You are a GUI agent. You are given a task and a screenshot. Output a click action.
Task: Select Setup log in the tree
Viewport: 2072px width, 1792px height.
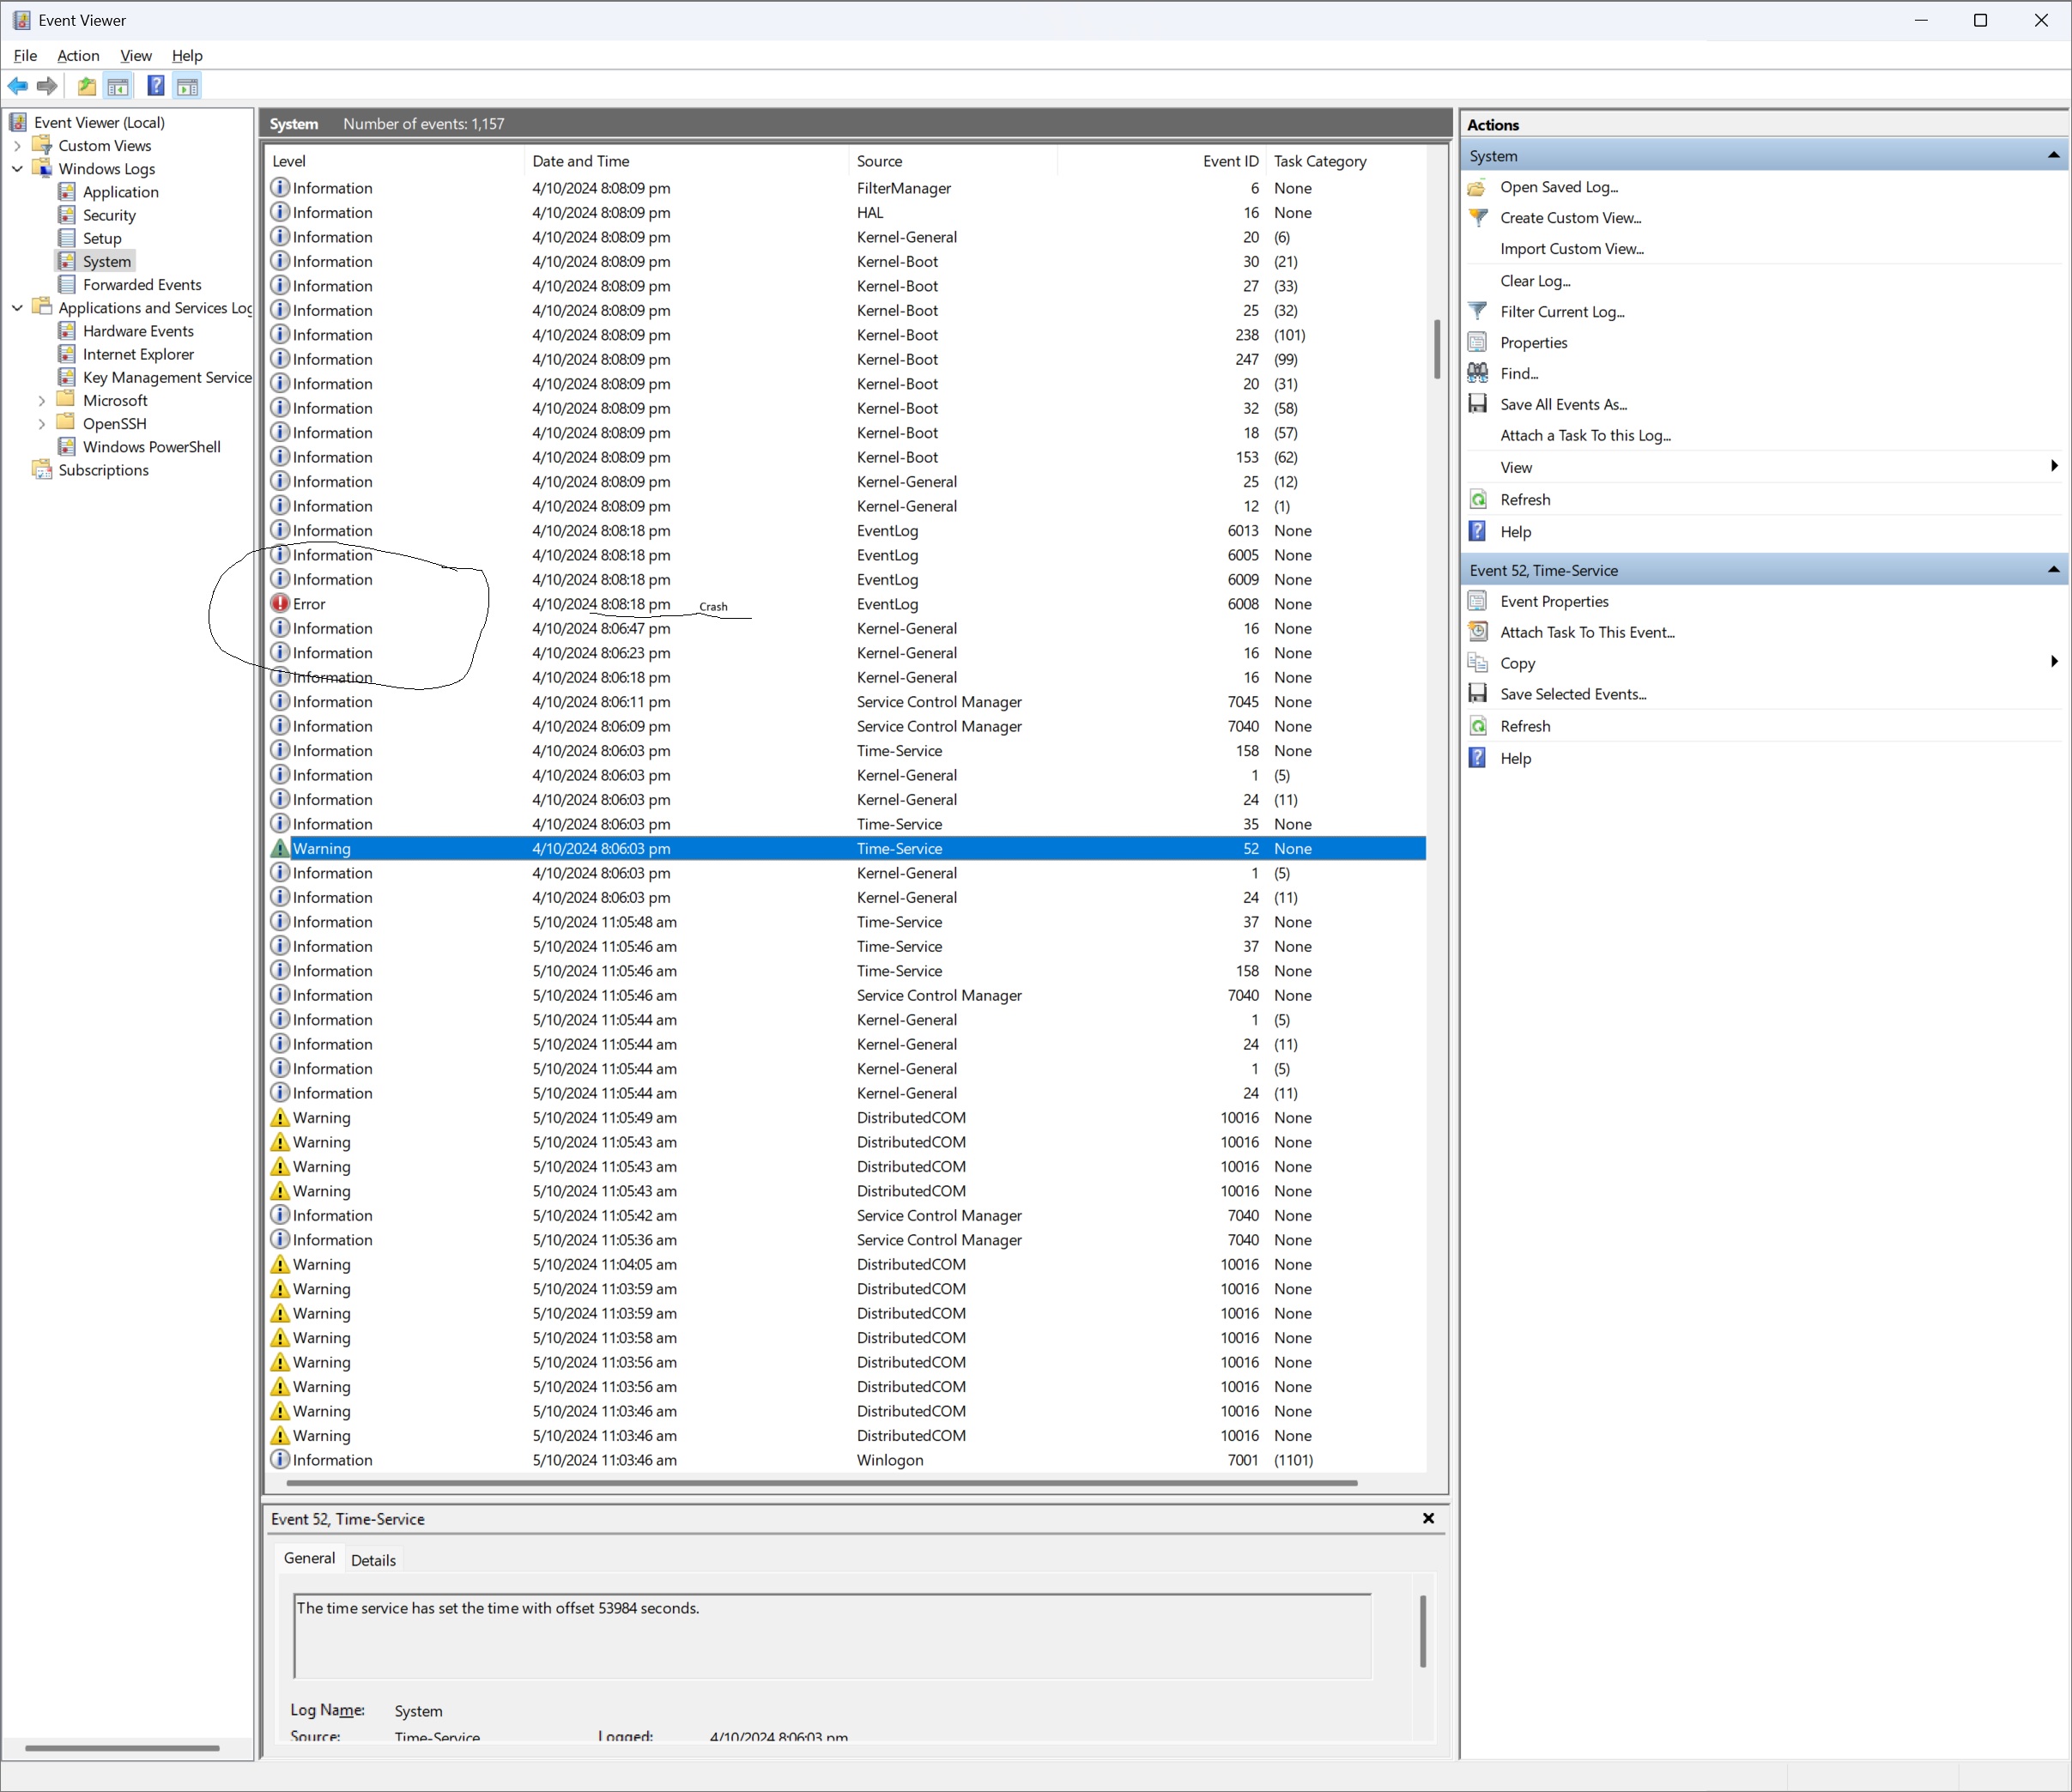pos(102,238)
